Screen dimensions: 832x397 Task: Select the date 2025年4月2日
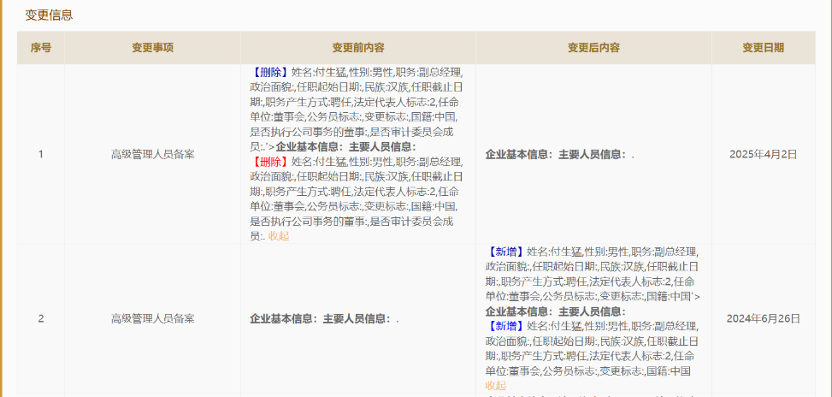[763, 154]
